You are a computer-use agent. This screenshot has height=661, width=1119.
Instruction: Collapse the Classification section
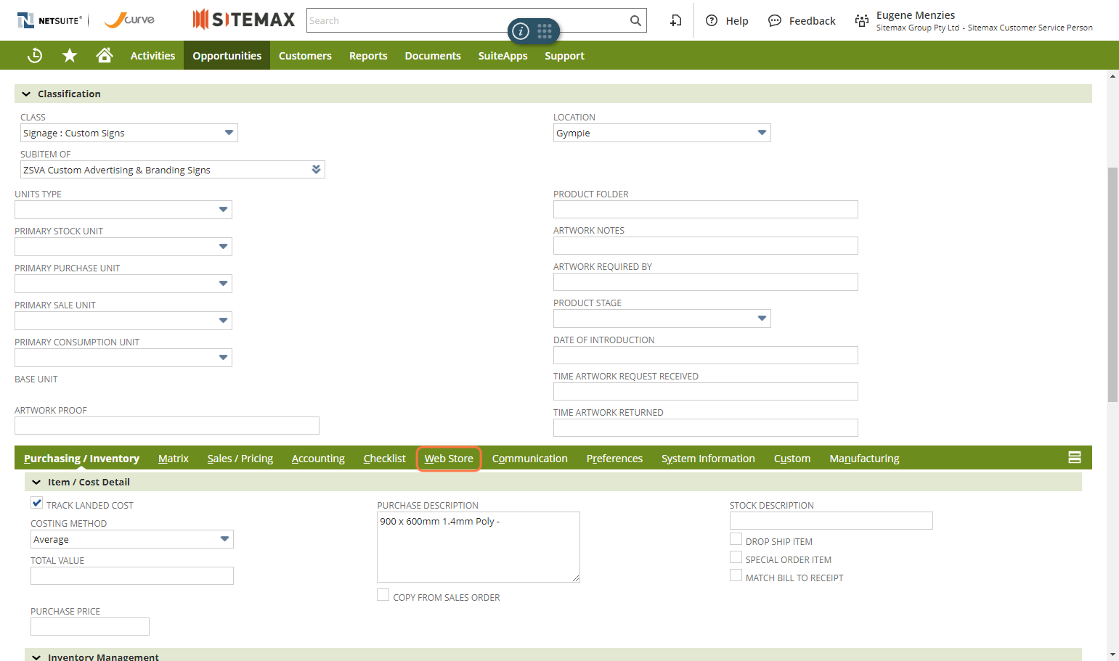(x=27, y=94)
